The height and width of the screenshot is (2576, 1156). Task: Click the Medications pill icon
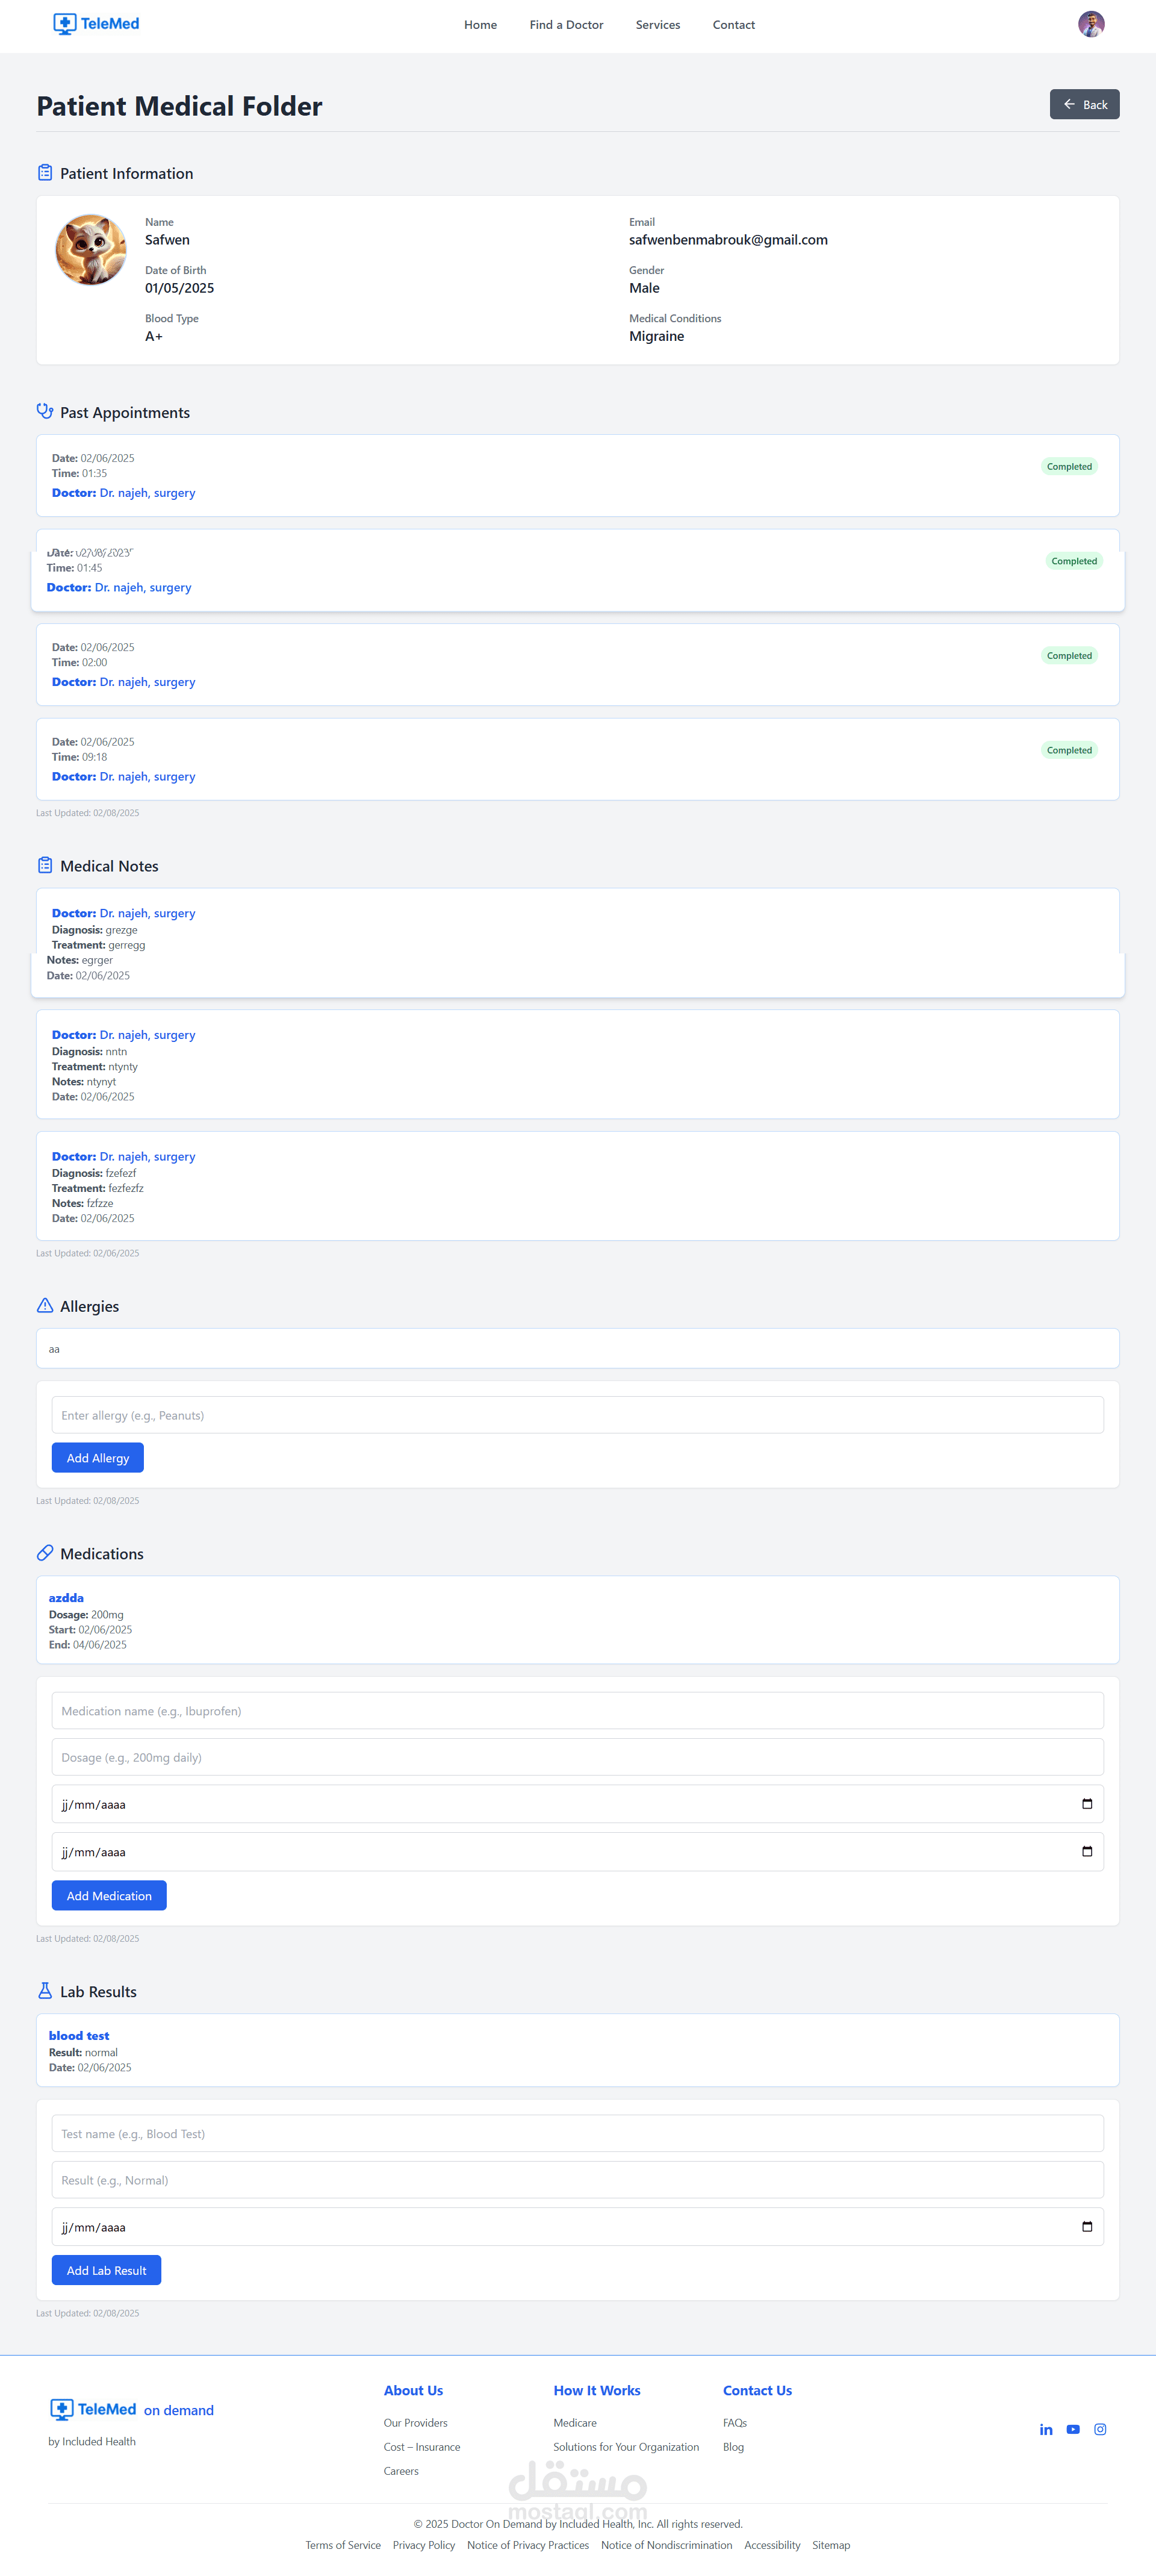point(45,1553)
